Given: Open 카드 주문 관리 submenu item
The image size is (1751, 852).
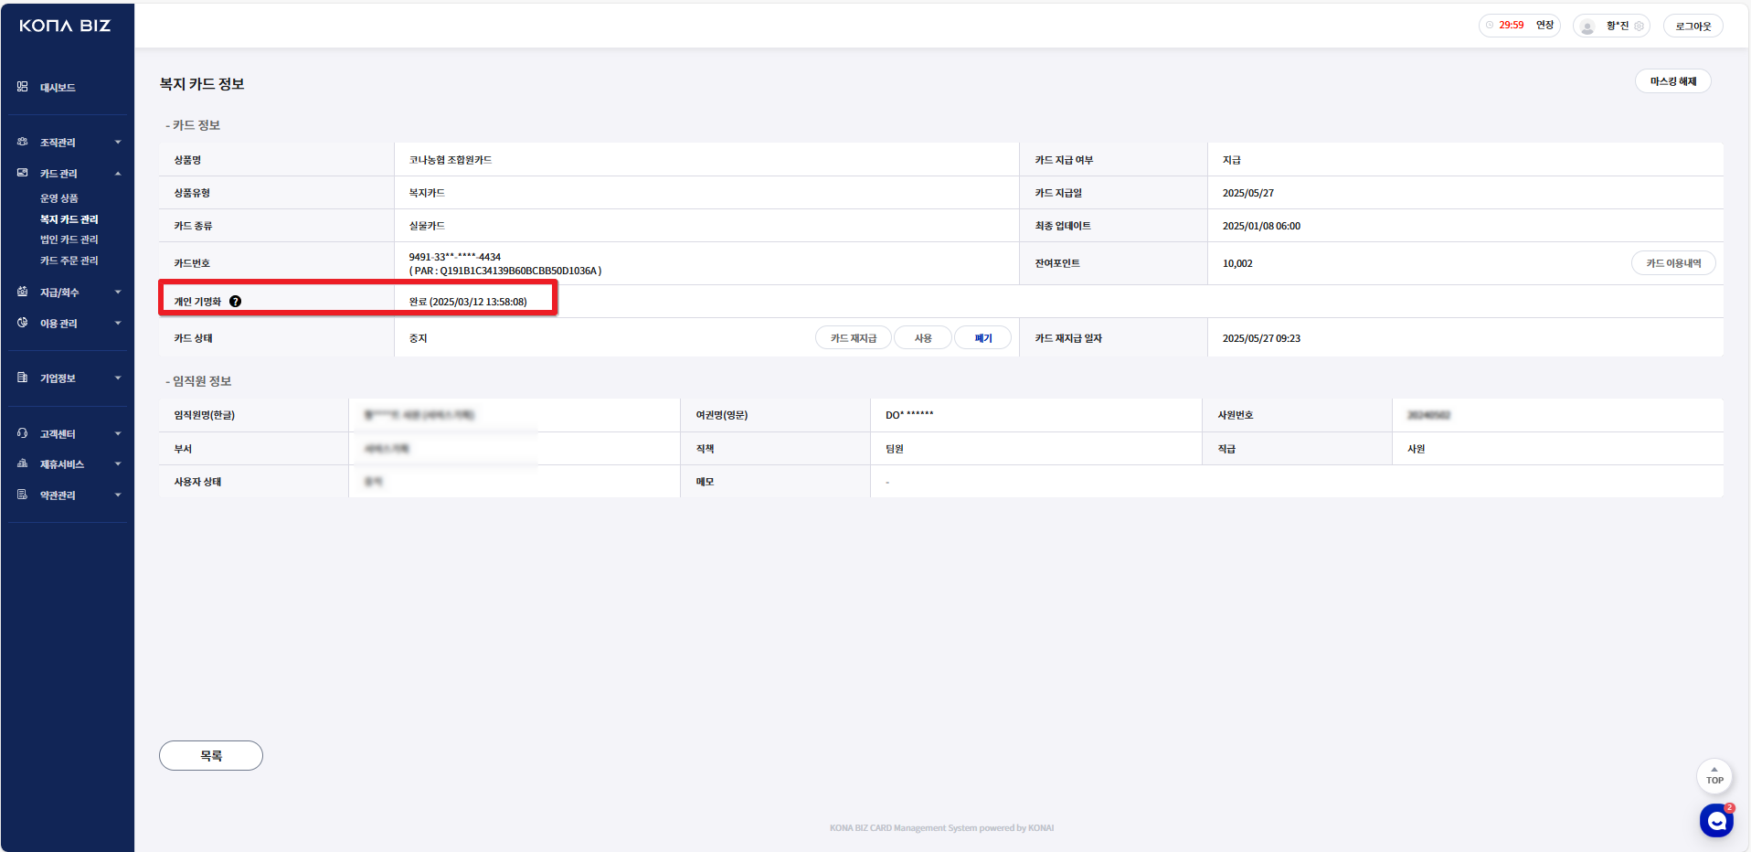Looking at the screenshot, I should click(x=69, y=261).
